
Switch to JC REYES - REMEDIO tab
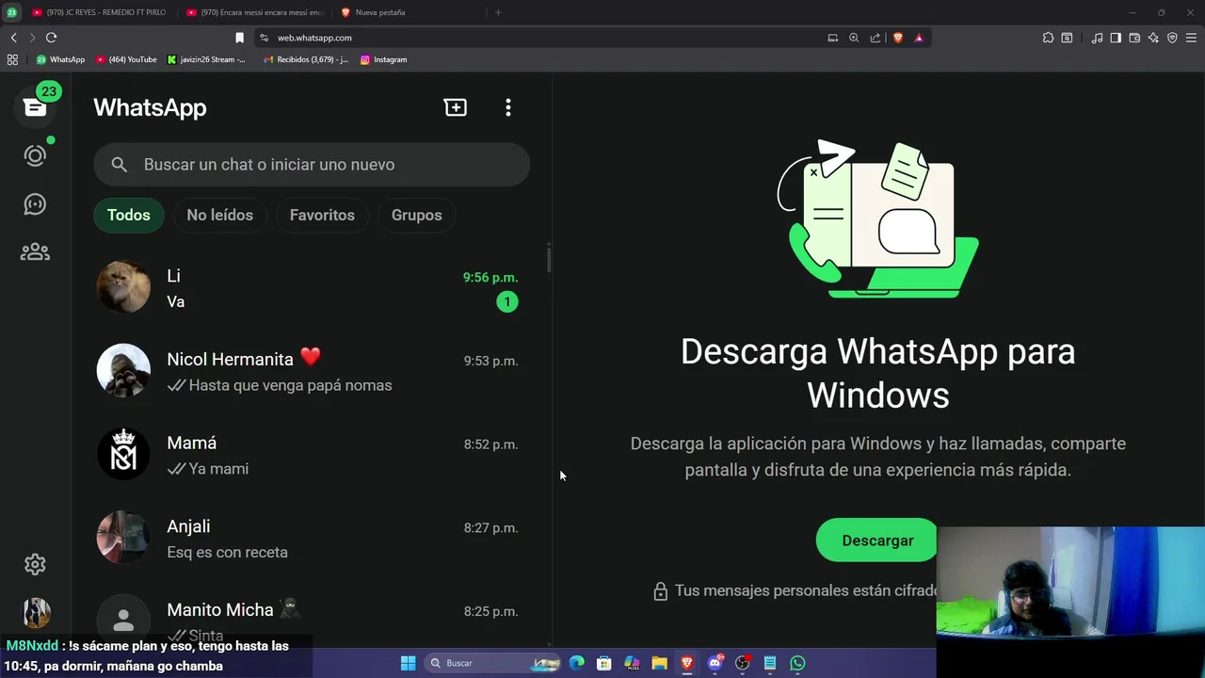click(99, 12)
